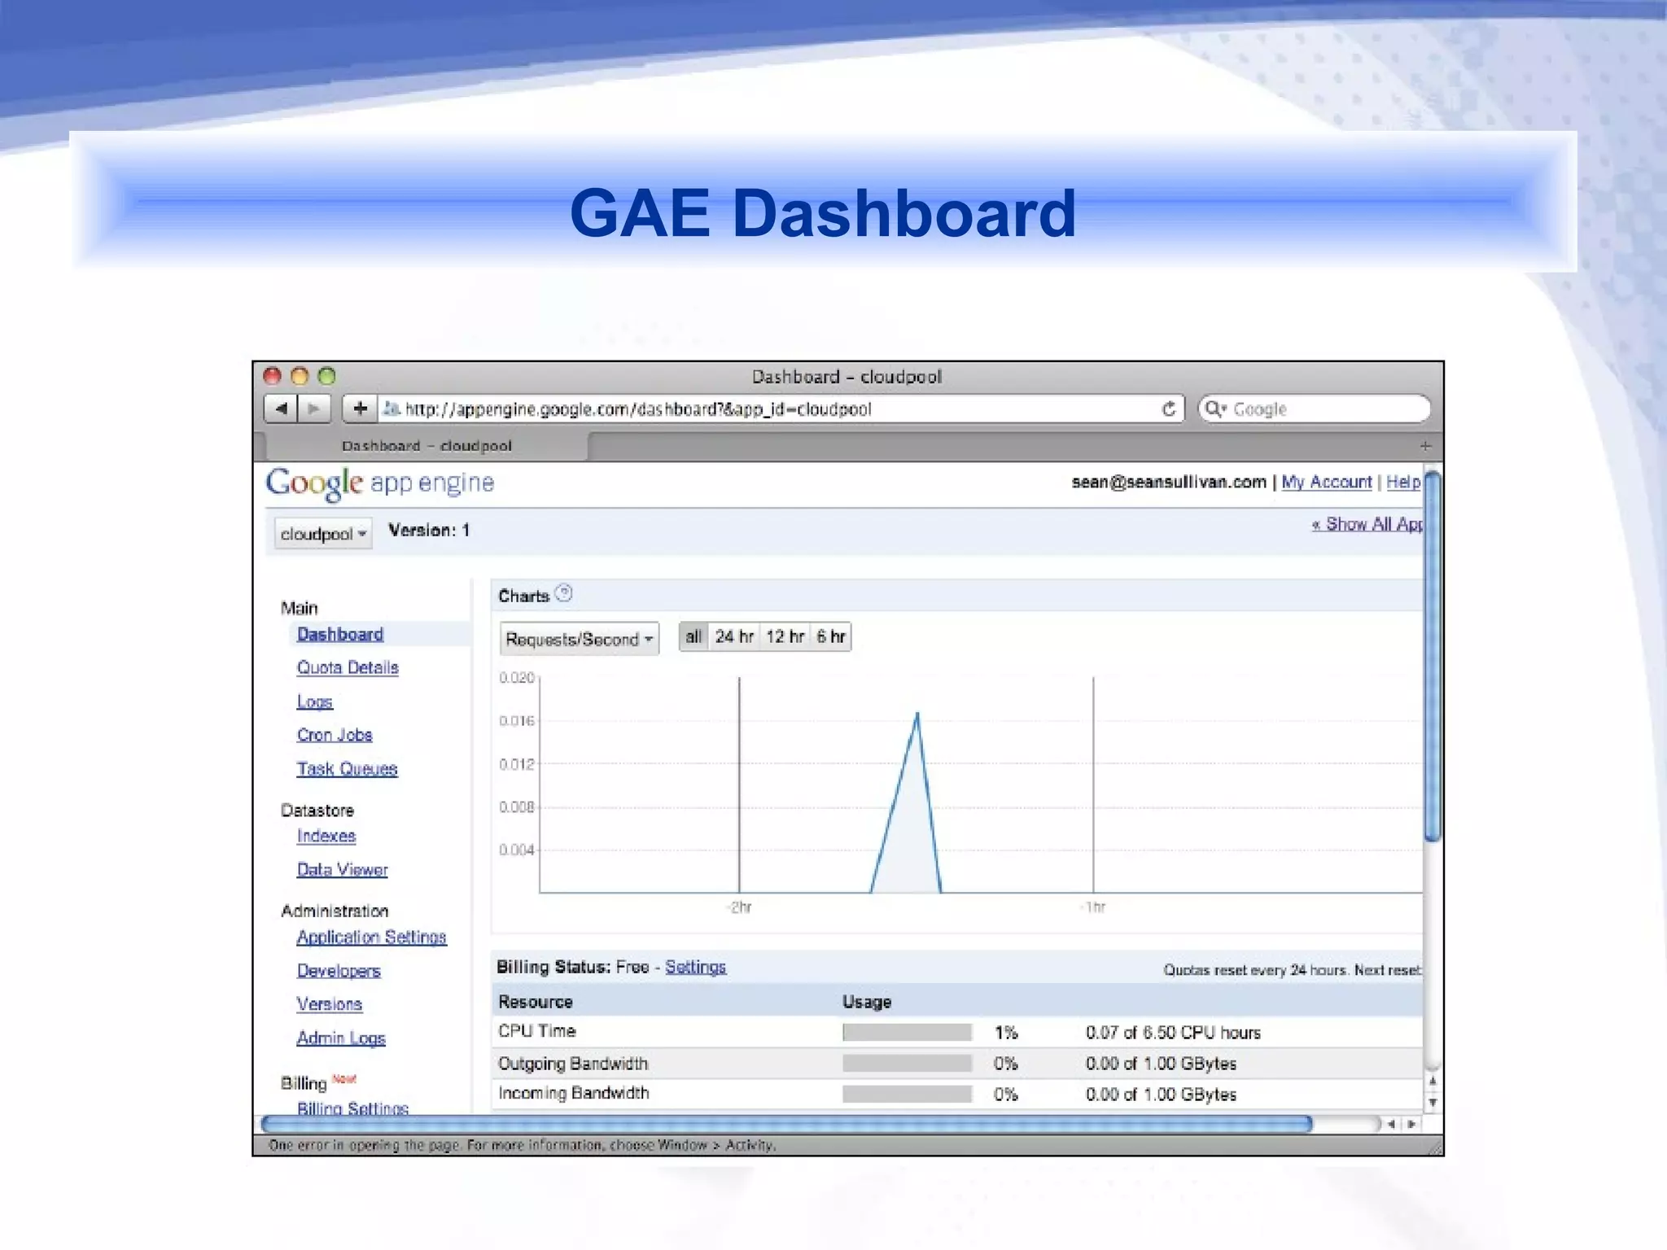The width and height of the screenshot is (1667, 1250).
Task: Click the search magnifier icon
Action: pyautogui.click(x=1214, y=409)
